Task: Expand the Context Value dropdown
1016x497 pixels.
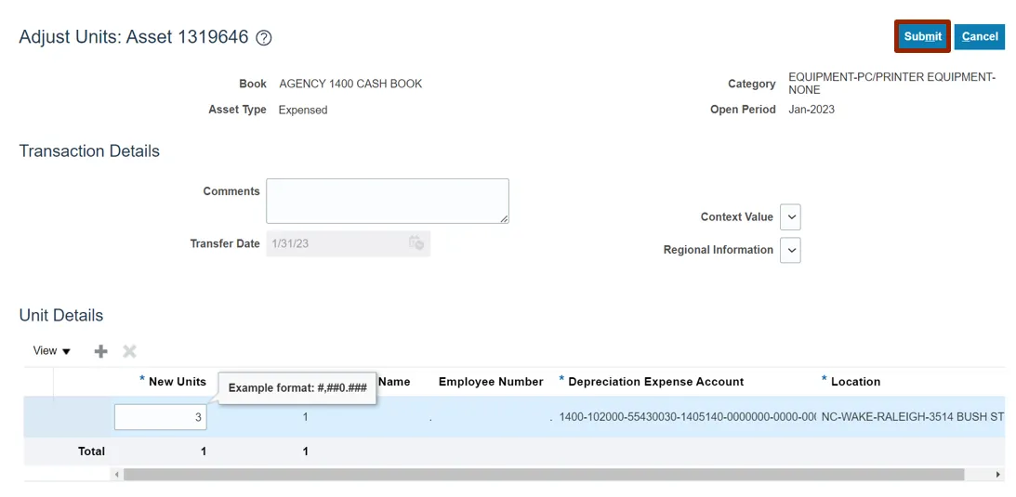Action: 790,217
